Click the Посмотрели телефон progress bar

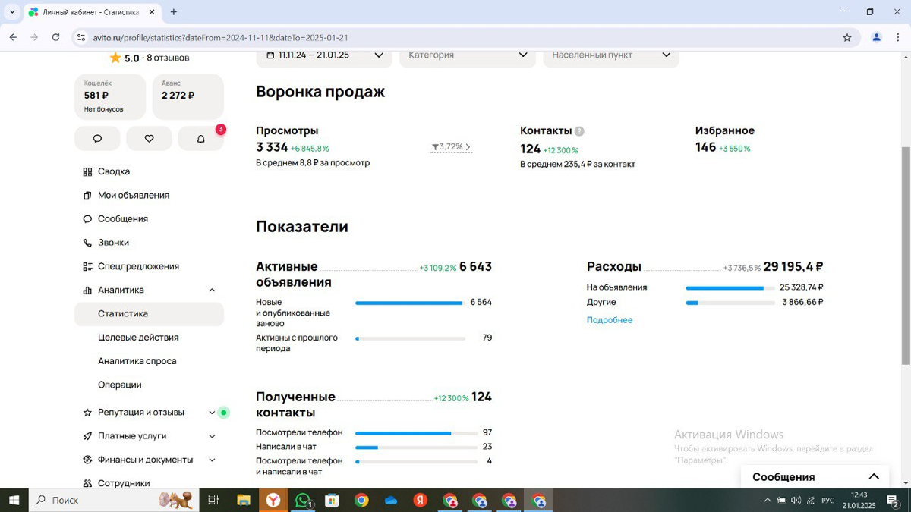(416, 433)
